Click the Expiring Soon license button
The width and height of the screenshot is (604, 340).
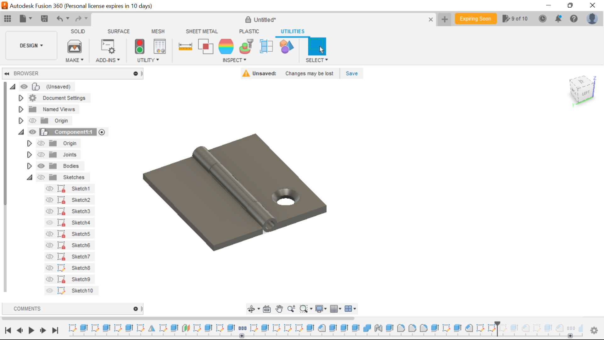pyautogui.click(x=475, y=19)
